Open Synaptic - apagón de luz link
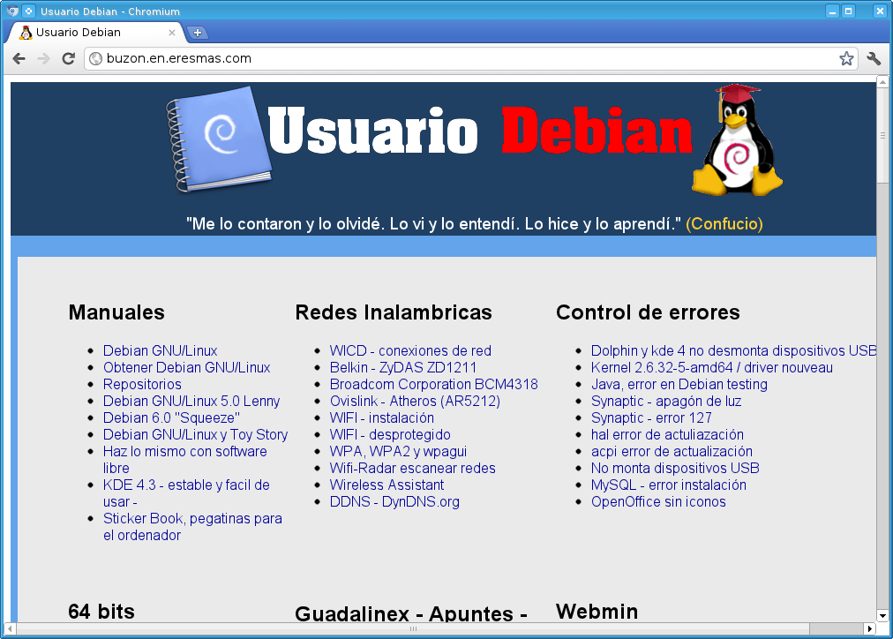The image size is (893, 639). tap(666, 402)
